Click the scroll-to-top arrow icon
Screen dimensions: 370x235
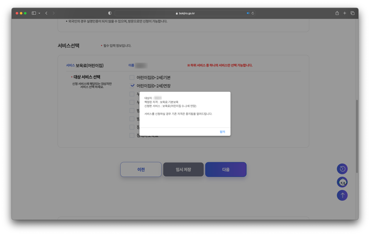pos(342,195)
